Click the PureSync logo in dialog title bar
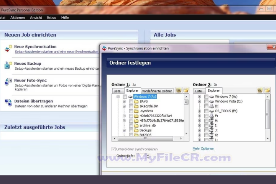The height and width of the screenshot is (184, 276). 104,48
